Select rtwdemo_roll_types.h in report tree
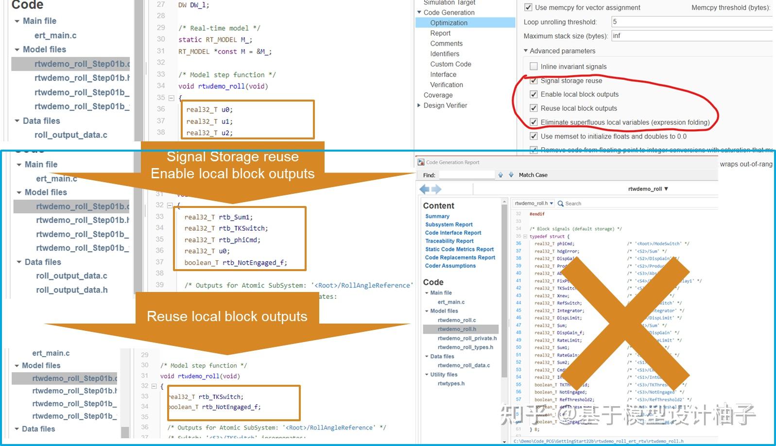Screen dimensions: 776x446 tap(465, 347)
